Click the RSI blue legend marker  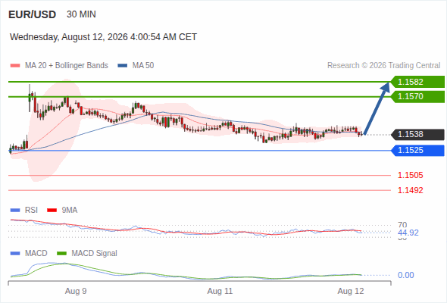coord(15,211)
